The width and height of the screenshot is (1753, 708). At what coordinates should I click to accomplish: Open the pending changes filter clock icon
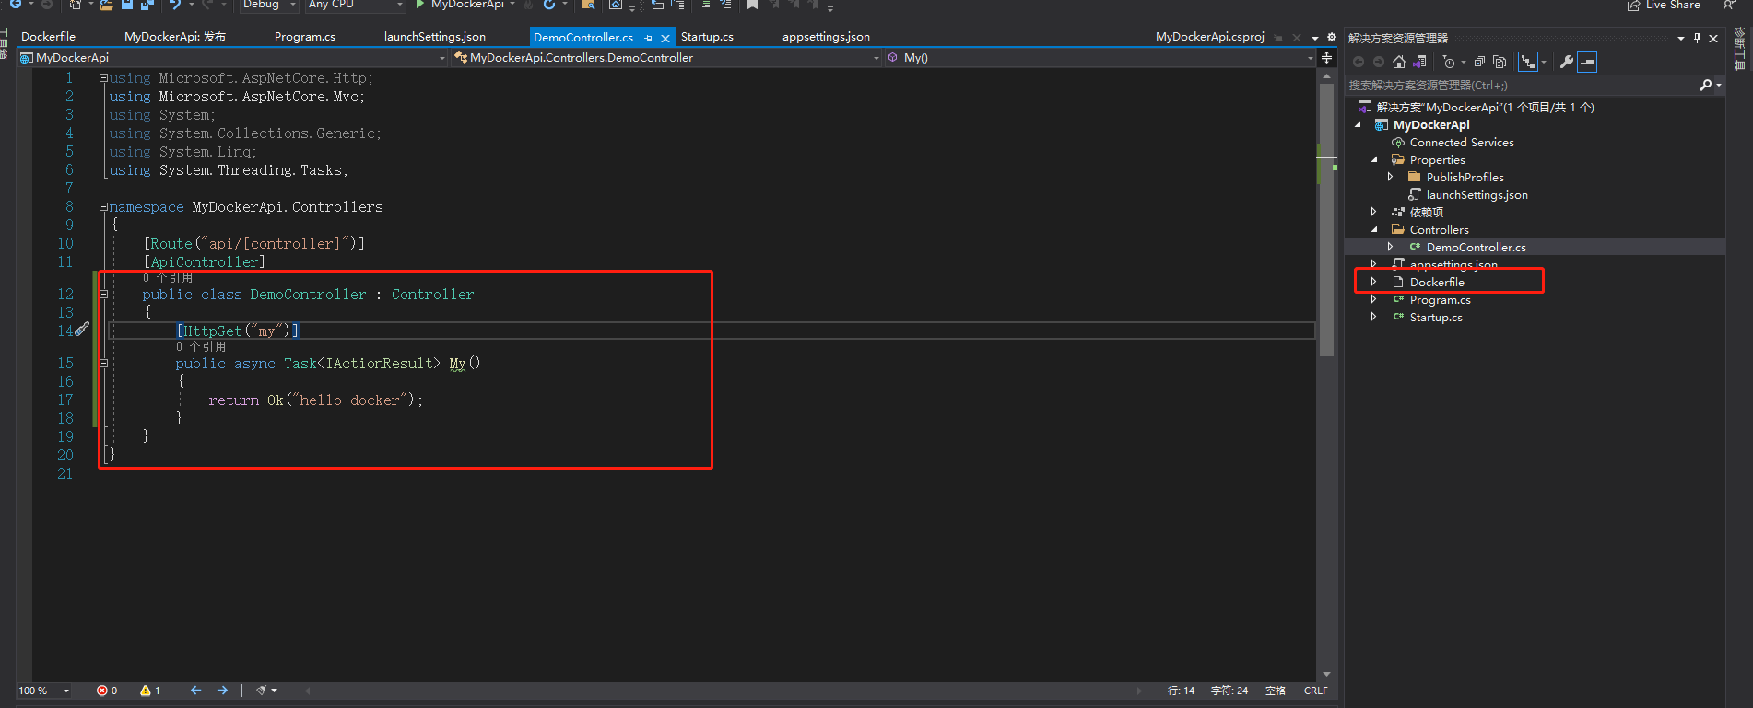1449,62
